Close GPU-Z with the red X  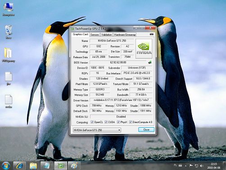150,28
